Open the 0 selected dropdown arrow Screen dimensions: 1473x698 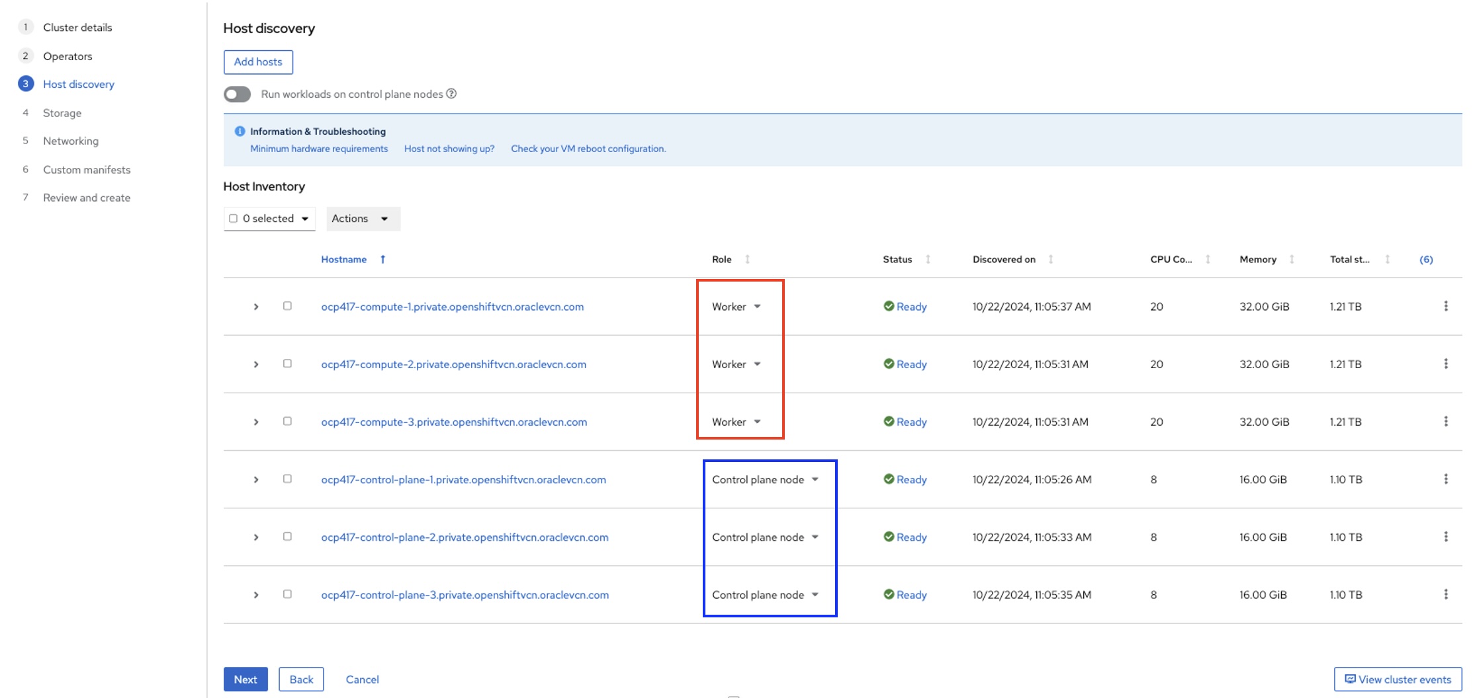click(305, 219)
